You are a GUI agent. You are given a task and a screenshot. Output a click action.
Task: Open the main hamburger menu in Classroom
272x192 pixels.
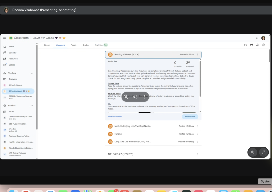click(x=5, y=38)
